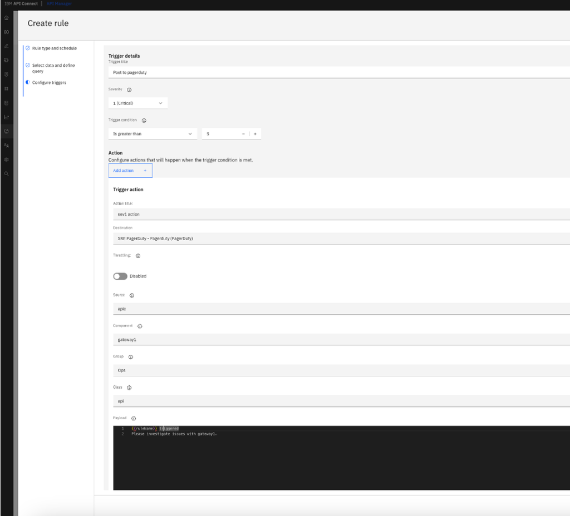
Task: Open the search magnifier icon in sidebar
Action: (6, 173)
